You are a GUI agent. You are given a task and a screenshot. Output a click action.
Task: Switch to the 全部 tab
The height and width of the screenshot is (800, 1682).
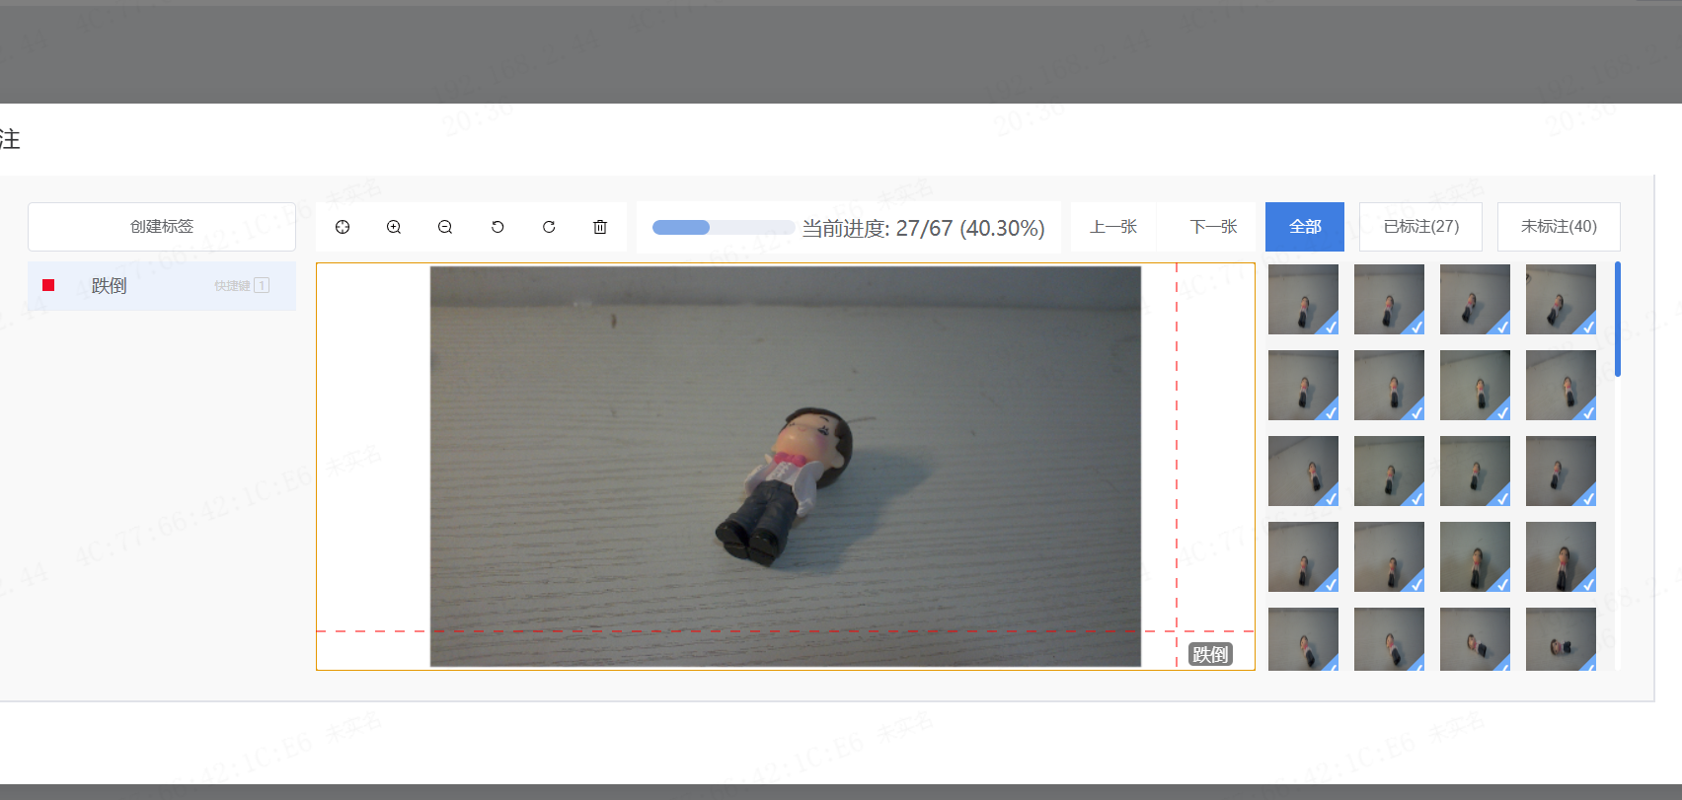pos(1305,227)
